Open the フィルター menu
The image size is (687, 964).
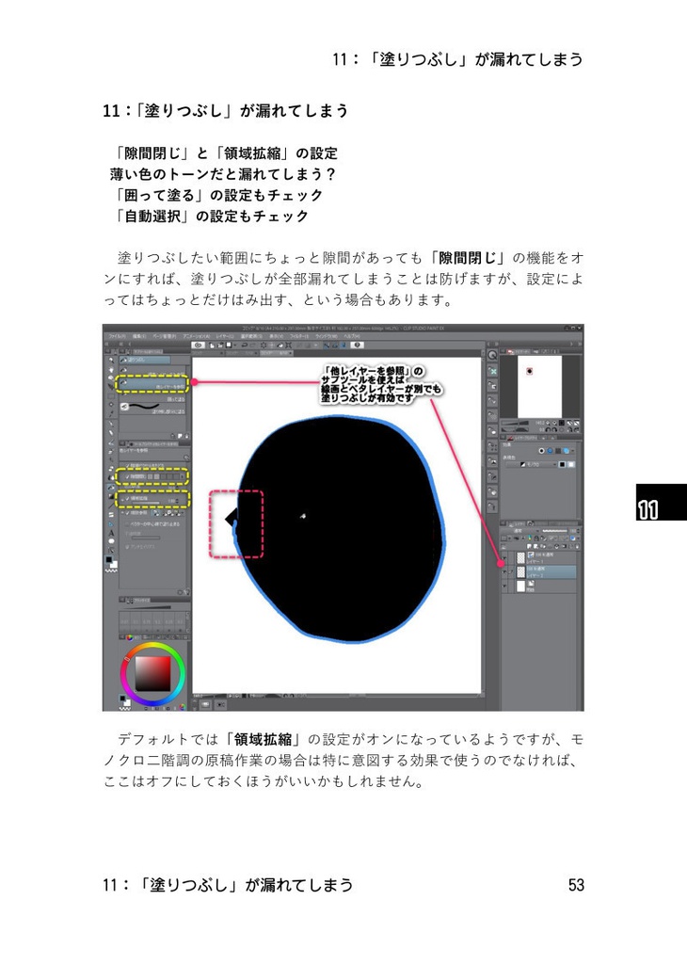pos(299,336)
